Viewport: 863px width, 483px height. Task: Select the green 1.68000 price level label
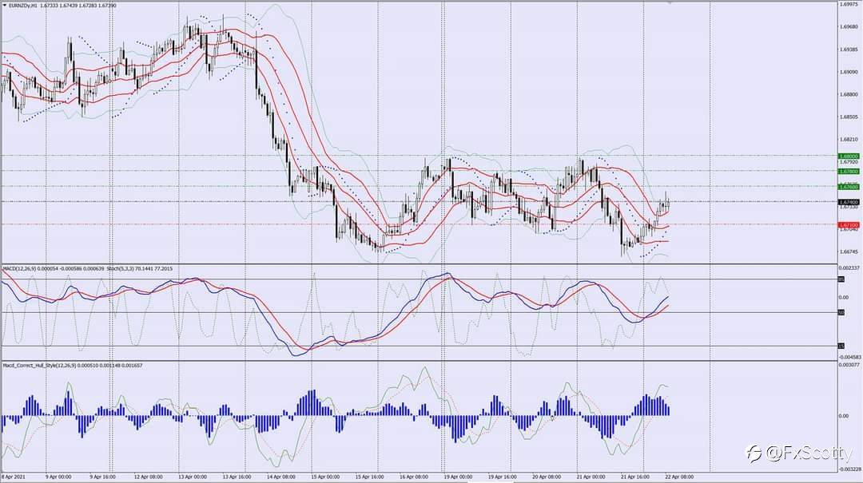848,156
